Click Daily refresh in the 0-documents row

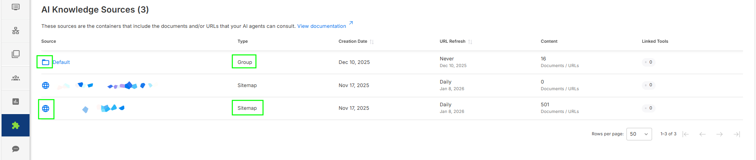(x=445, y=82)
